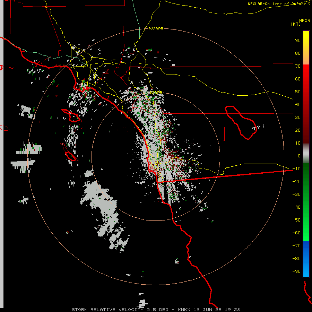
Task: Click the 19:28 timestamp text
Action: tap(233, 310)
